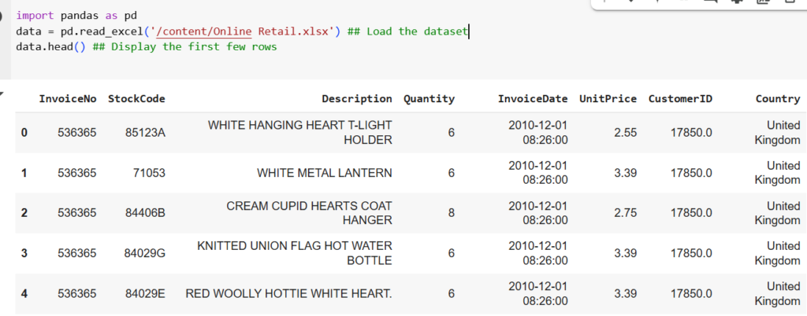Place cursor in 'import pandas as pd' line
The height and width of the screenshot is (316, 807).
click(x=76, y=16)
